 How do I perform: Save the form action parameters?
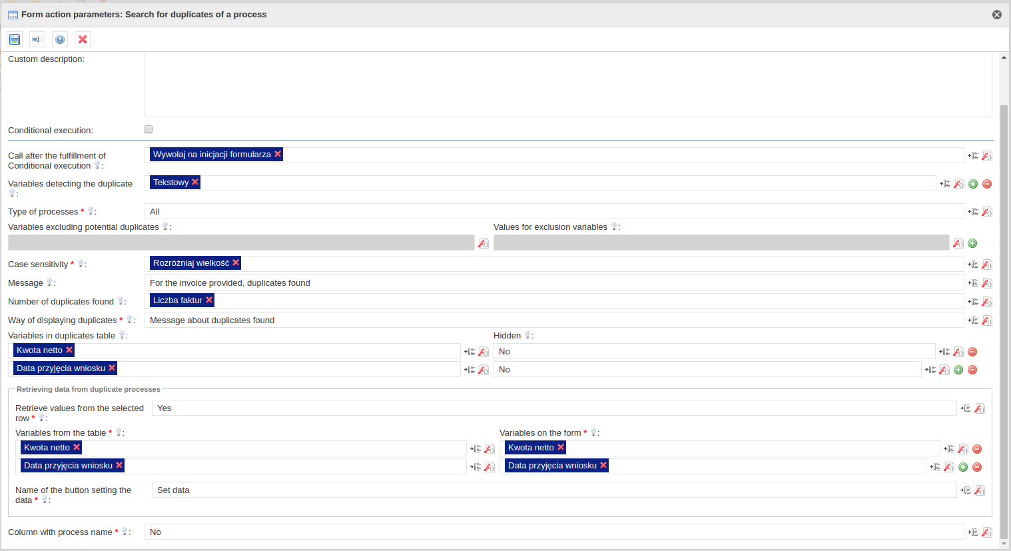(x=15, y=39)
